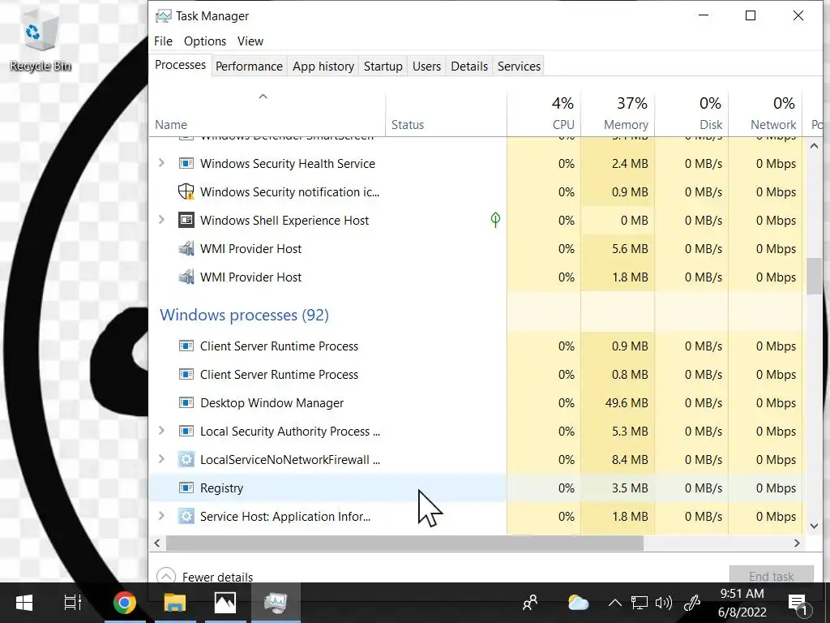Switch to the Details tab
830x623 pixels.
(x=469, y=67)
